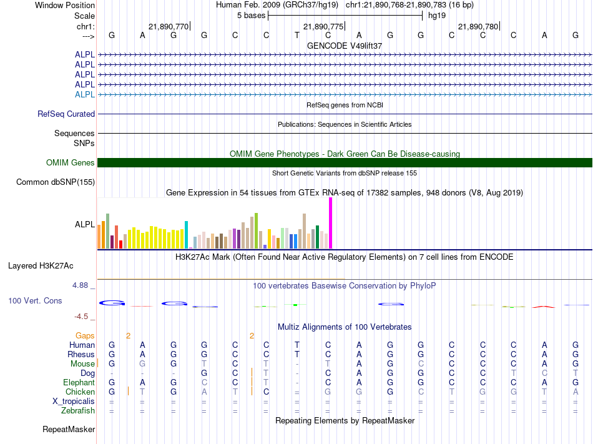Click the OMIM Gene Phenotypes title text
This screenshot has width=593, height=444.
(345, 154)
